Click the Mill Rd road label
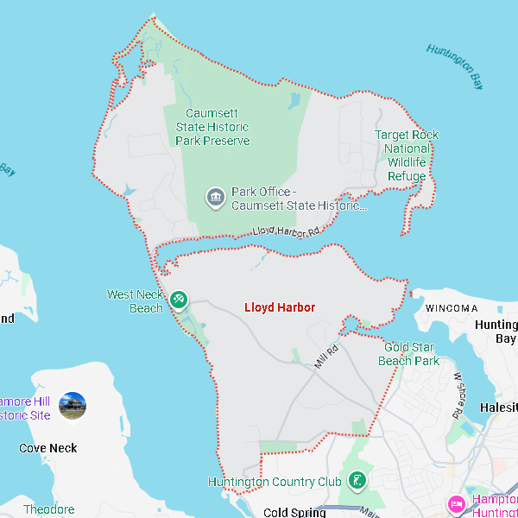 point(325,358)
